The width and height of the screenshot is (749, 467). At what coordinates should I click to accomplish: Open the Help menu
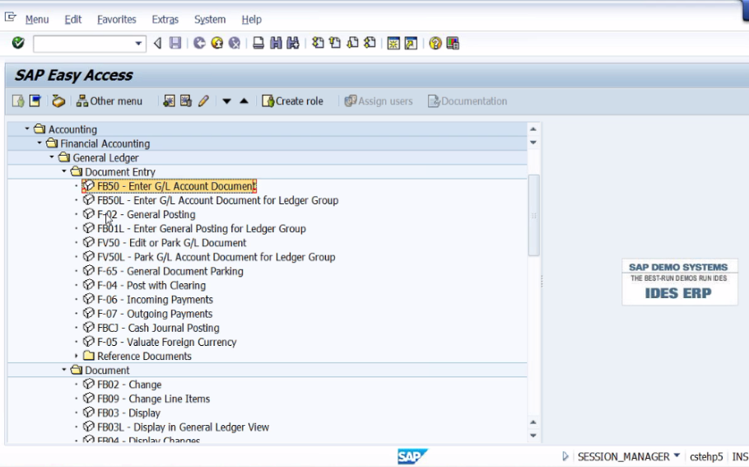point(251,20)
